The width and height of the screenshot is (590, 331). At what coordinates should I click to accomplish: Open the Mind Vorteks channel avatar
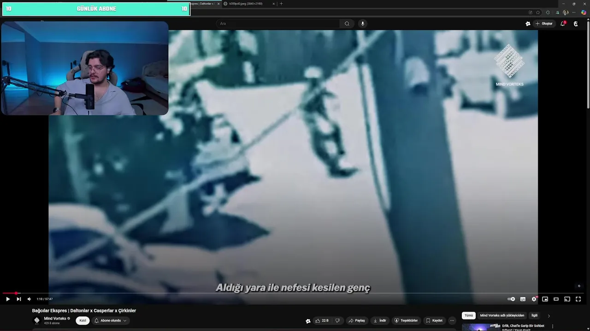pyautogui.click(x=37, y=320)
